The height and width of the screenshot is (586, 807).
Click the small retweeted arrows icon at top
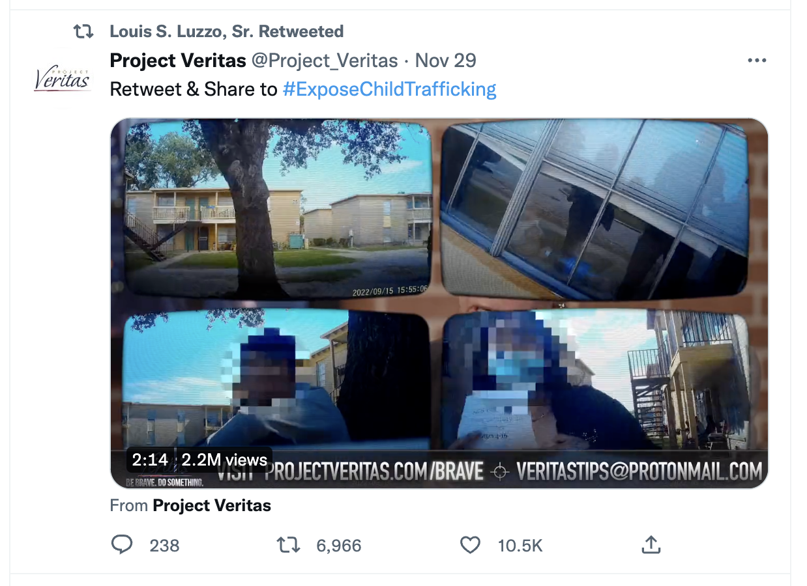pyautogui.click(x=83, y=31)
